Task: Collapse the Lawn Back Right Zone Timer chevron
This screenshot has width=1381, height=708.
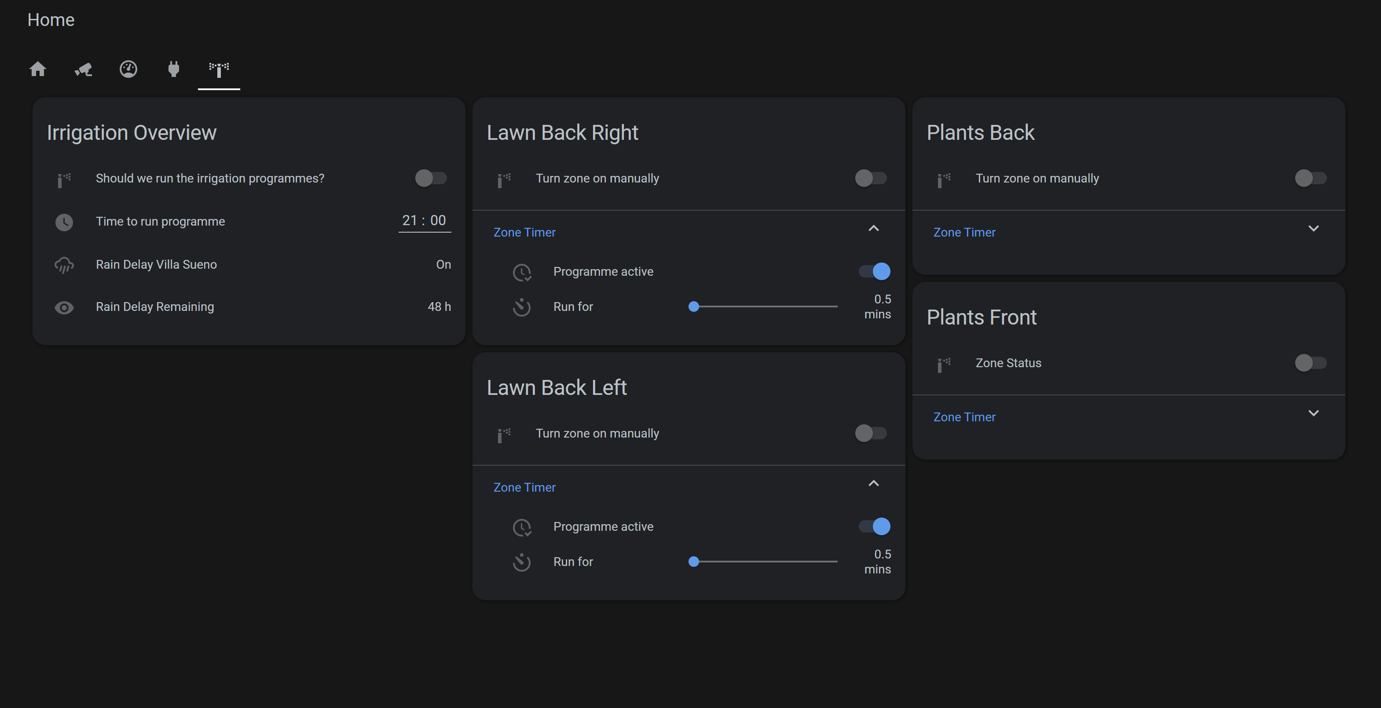Action: pos(873,229)
